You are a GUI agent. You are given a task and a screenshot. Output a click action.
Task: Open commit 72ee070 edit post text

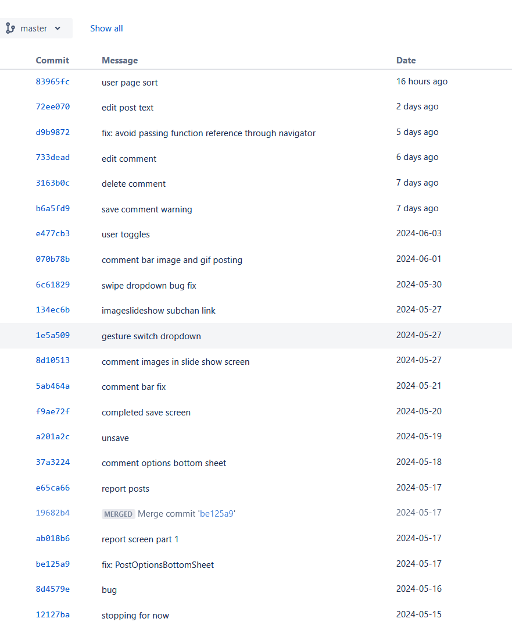pos(53,106)
